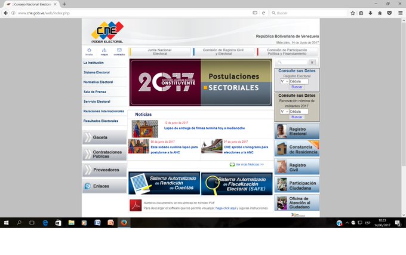Open nationality dropdown under Registro Electoral
This screenshot has height=255, width=406.
click(x=284, y=81)
